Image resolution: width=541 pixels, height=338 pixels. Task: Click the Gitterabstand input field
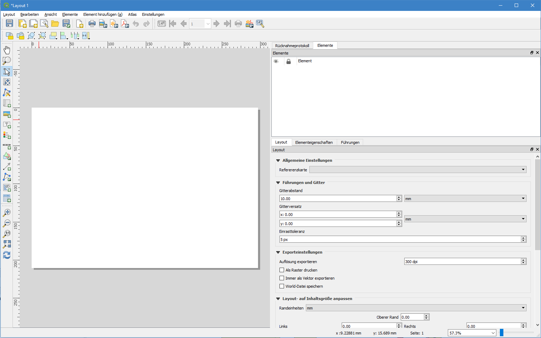pos(337,199)
